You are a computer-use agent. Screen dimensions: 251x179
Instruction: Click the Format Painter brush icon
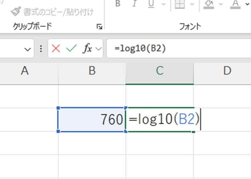point(16,11)
